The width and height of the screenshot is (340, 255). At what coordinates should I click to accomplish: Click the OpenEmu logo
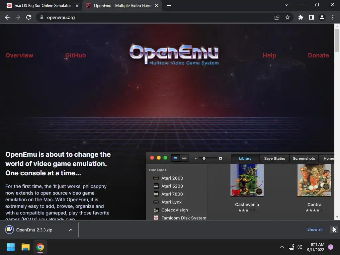pyautogui.click(x=174, y=55)
